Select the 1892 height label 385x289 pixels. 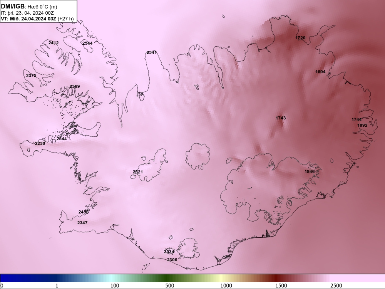(362, 125)
